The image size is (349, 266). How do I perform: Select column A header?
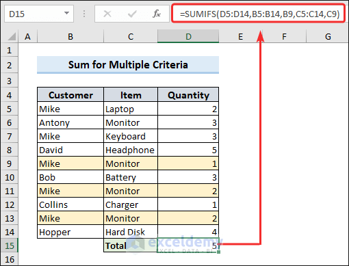point(27,36)
